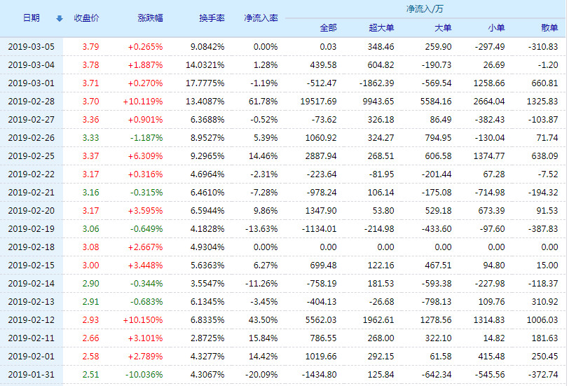Select the 超大单 sub-column header
Viewport: 569px width, 386px height.
[381, 28]
